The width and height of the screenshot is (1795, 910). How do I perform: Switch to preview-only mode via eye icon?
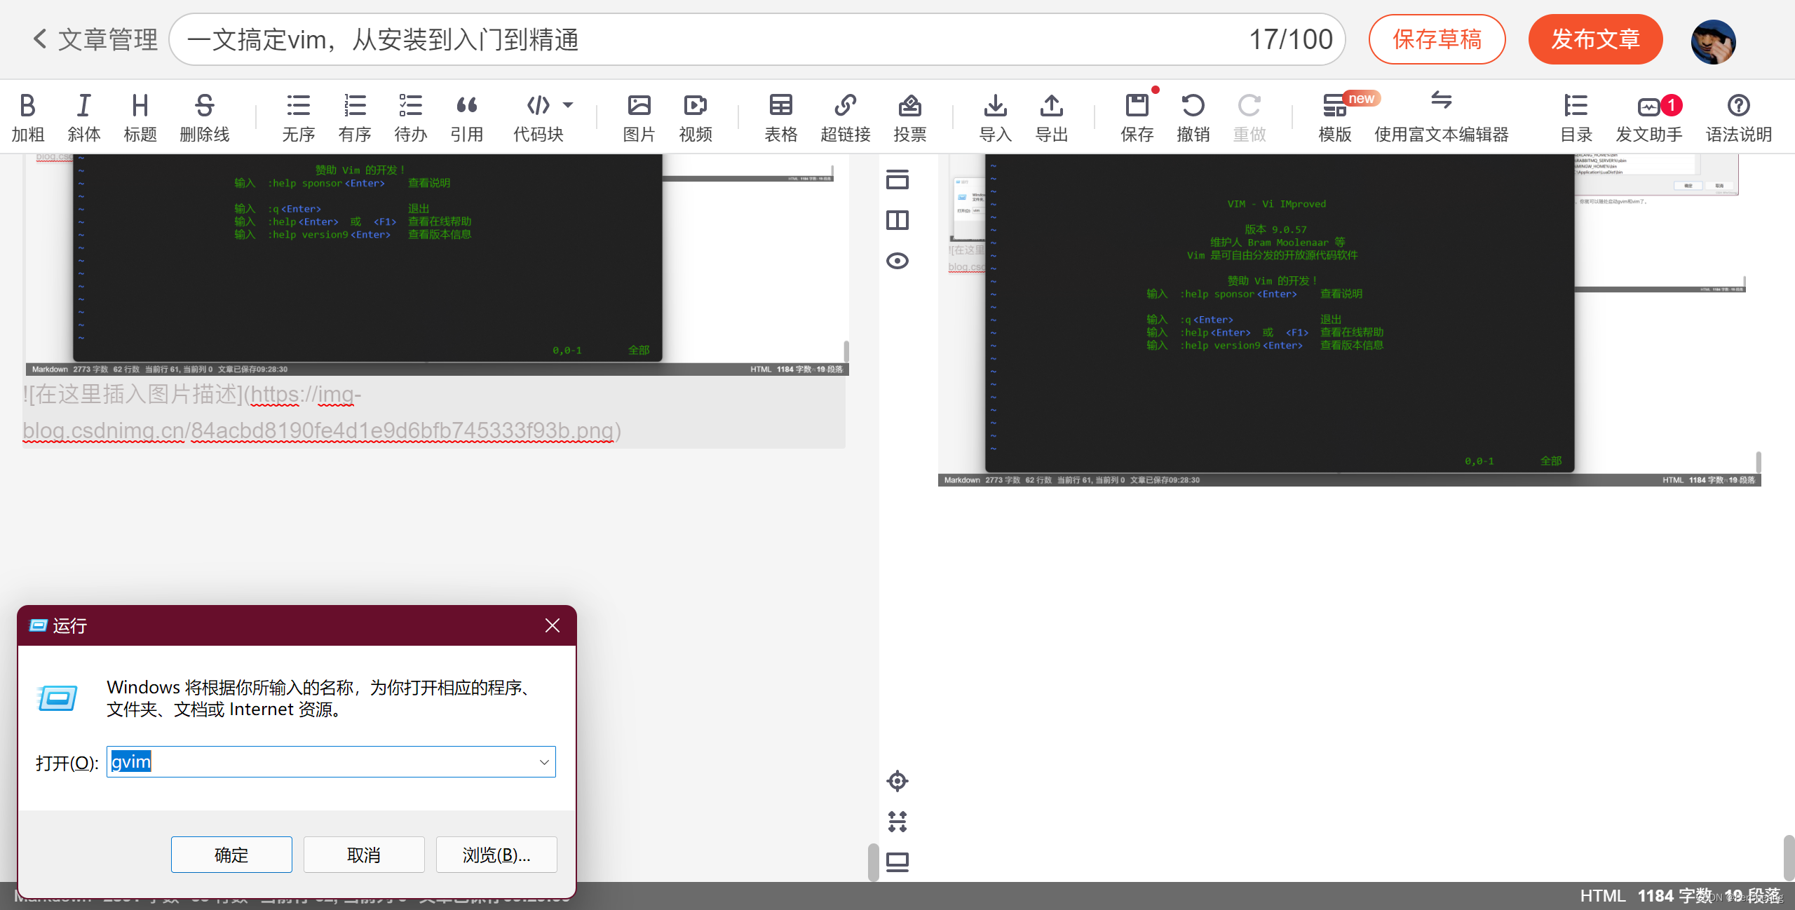[897, 260]
